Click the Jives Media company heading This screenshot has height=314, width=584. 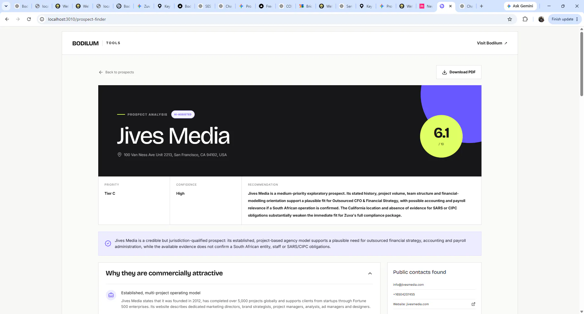(173, 136)
